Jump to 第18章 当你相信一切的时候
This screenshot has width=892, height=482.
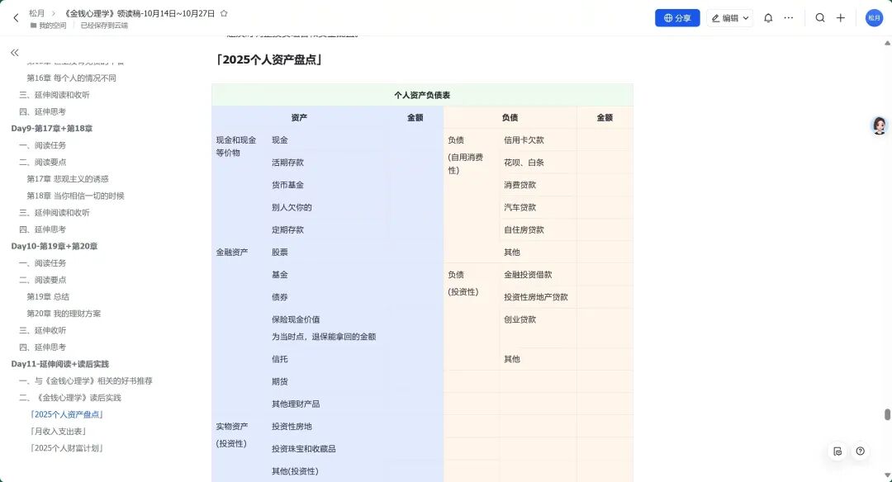click(75, 196)
